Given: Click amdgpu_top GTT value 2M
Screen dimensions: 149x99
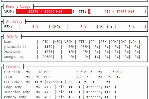Looking at the screenshot, I should (86, 57).
